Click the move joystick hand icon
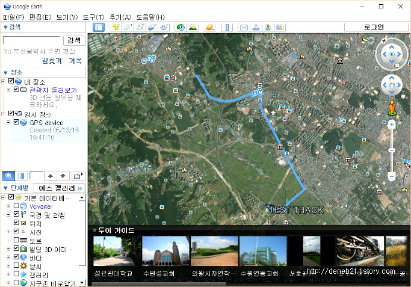The image size is (411, 287). tap(392, 85)
